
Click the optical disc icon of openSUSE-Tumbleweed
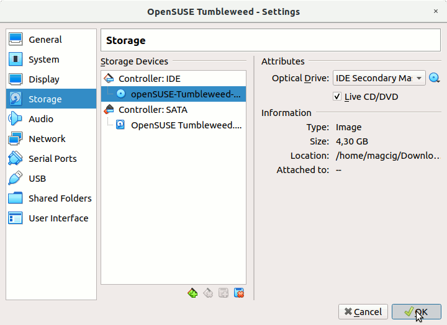pyautogui.click(x=121, y=94)
